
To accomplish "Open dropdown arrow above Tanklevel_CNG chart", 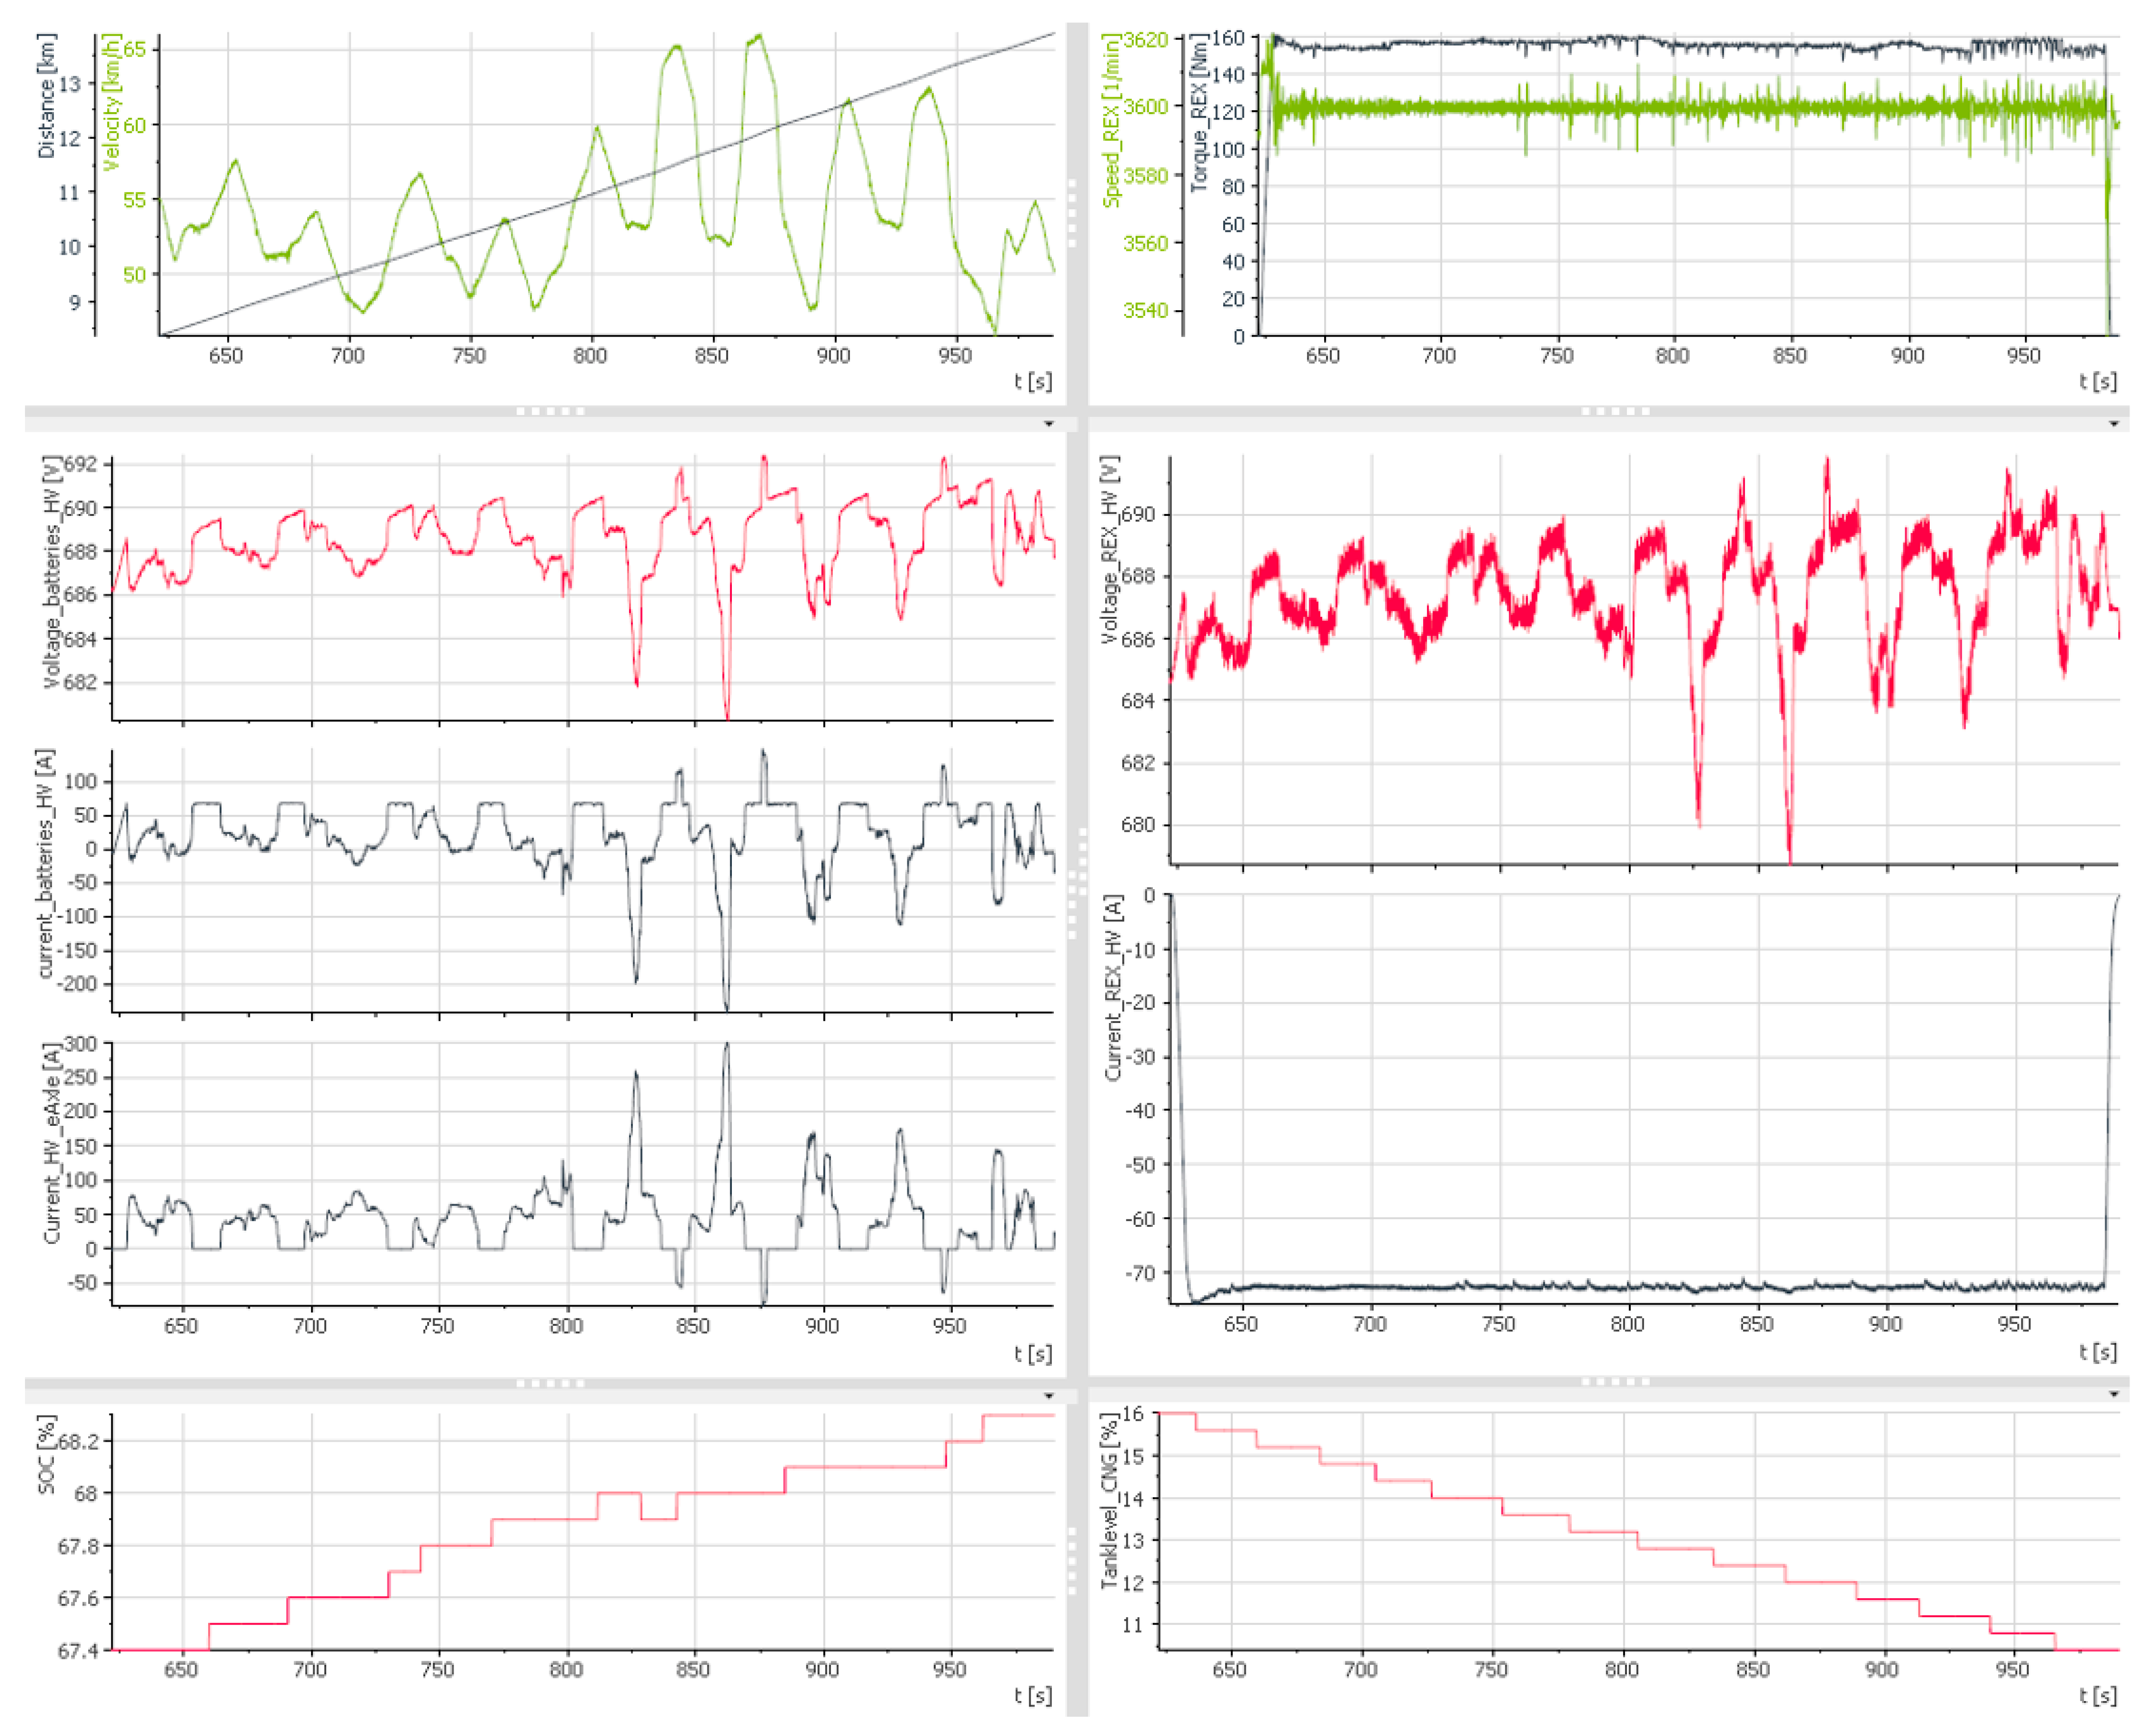I will [x=2113, y=1394].
